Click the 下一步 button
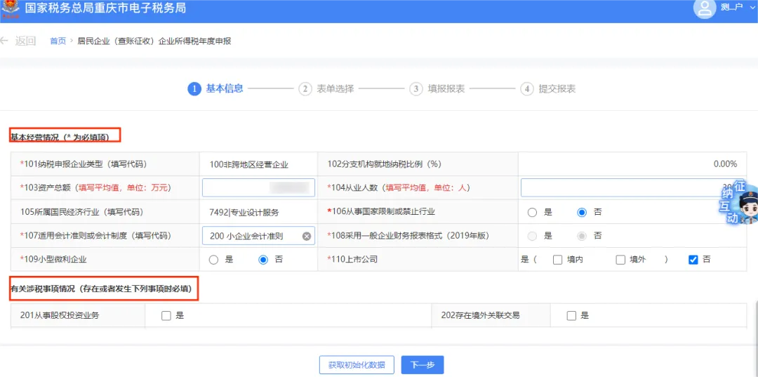Screen dimensions: 758x377 (423, 365)
